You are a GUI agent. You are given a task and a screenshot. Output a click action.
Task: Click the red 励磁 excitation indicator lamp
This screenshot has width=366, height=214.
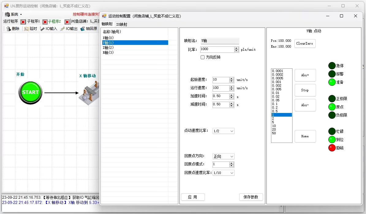coord(332,148)
